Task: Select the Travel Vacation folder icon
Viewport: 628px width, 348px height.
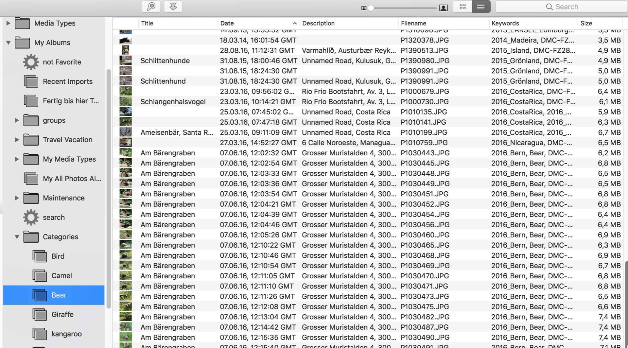Action: 31,140
